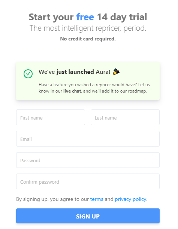Open the terms link

pyautogui.click(x=97, y=199)
